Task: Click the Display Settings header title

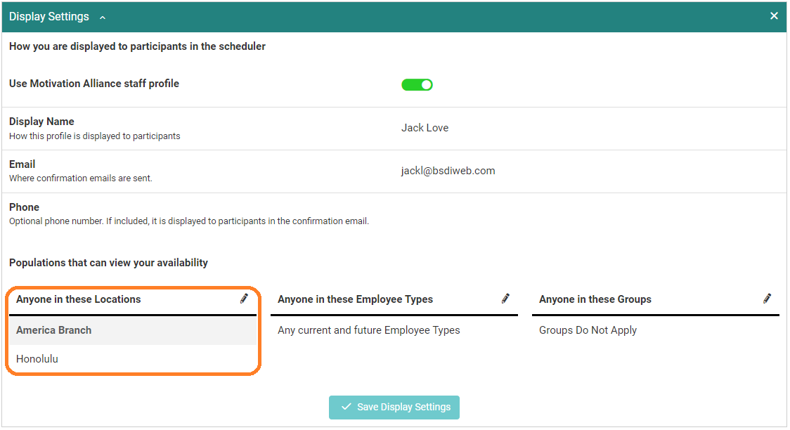Action: (49, 17)
